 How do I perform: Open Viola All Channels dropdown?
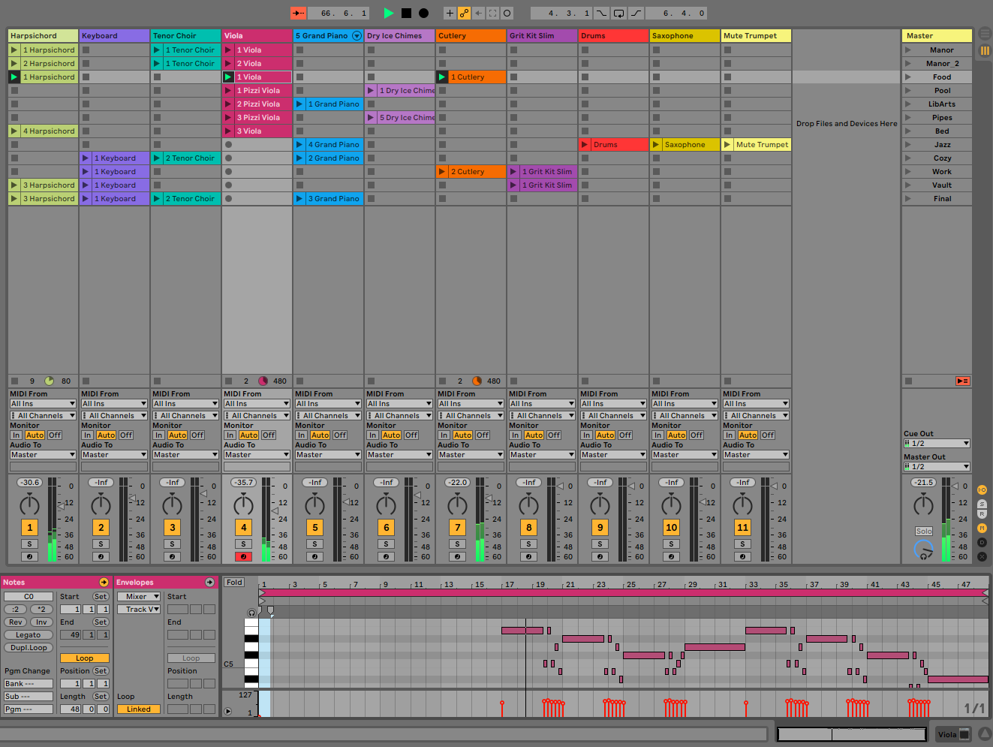[x=257, y=415]
